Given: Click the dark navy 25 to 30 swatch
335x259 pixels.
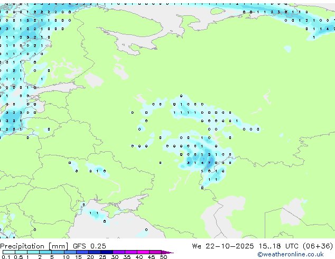Looking at the screenshot, I should (106, 252).
